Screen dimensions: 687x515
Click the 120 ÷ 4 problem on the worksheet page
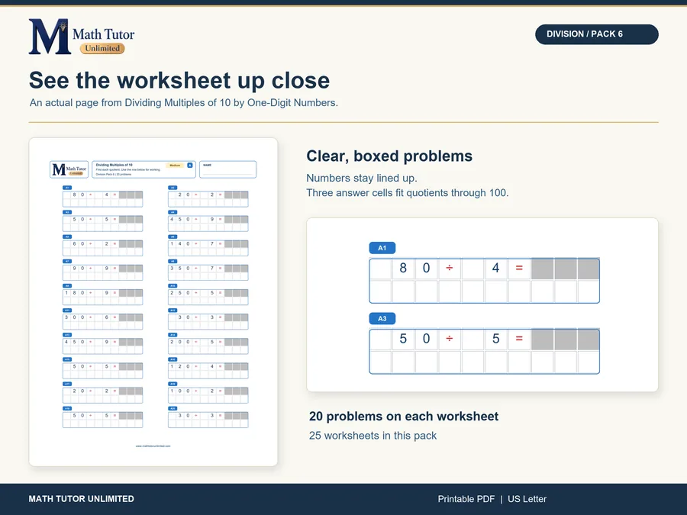[x=208, y=371]
